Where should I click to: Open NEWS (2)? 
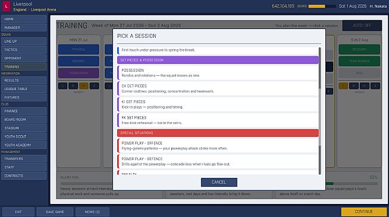click(x=92, y=212)
